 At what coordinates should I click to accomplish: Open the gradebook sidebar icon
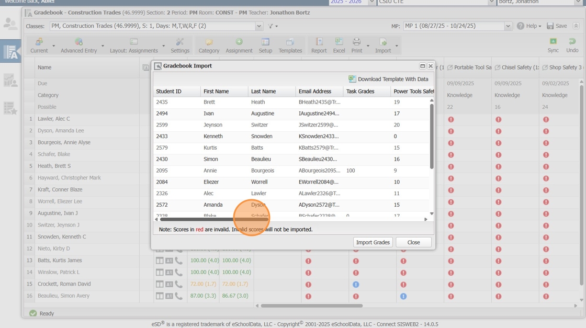pyautogui.click(x=10, y=52)
